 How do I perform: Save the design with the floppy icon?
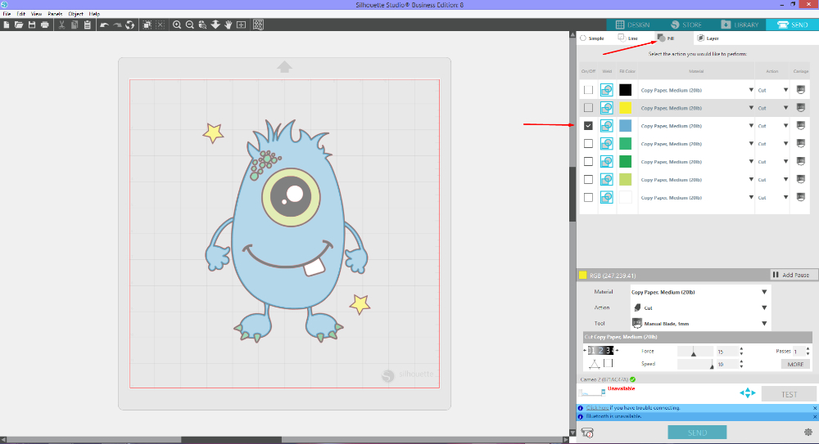pos(32,25)
